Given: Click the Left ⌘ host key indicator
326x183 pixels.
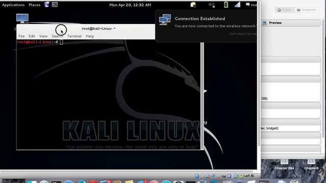Looking at the screenshot, I should [x=249, y=176].
